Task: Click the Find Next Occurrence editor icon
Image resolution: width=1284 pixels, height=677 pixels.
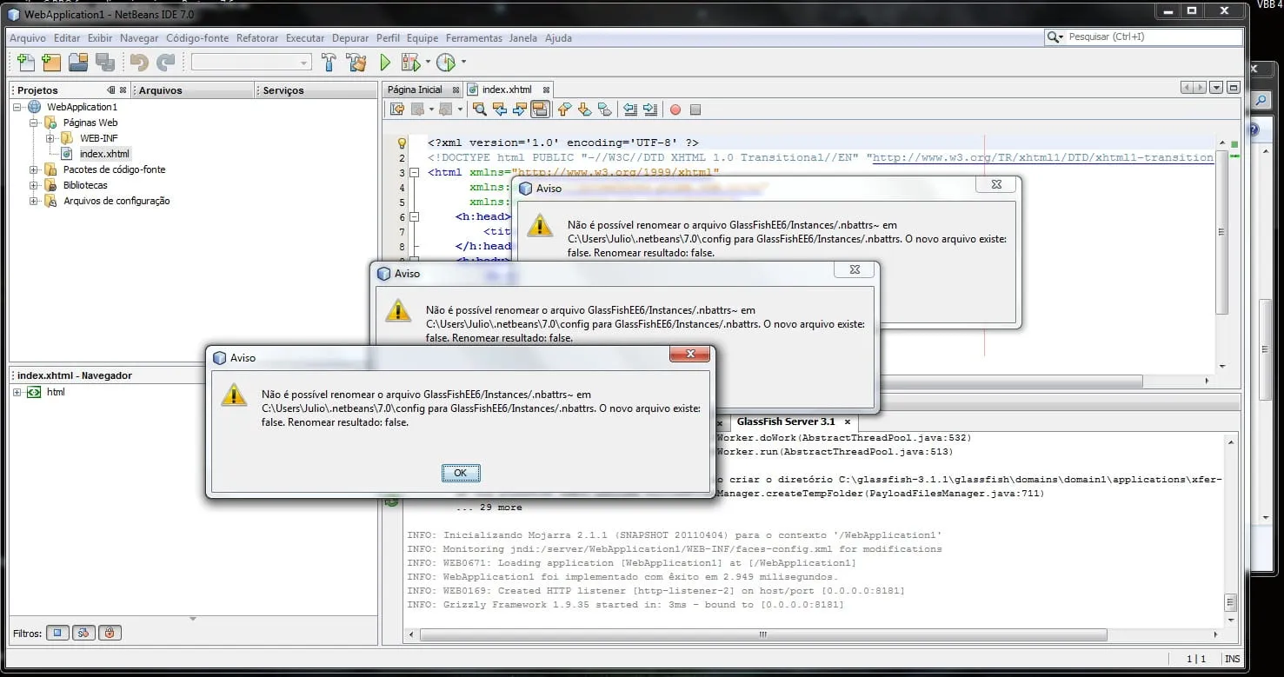Action: click(519, 110)
